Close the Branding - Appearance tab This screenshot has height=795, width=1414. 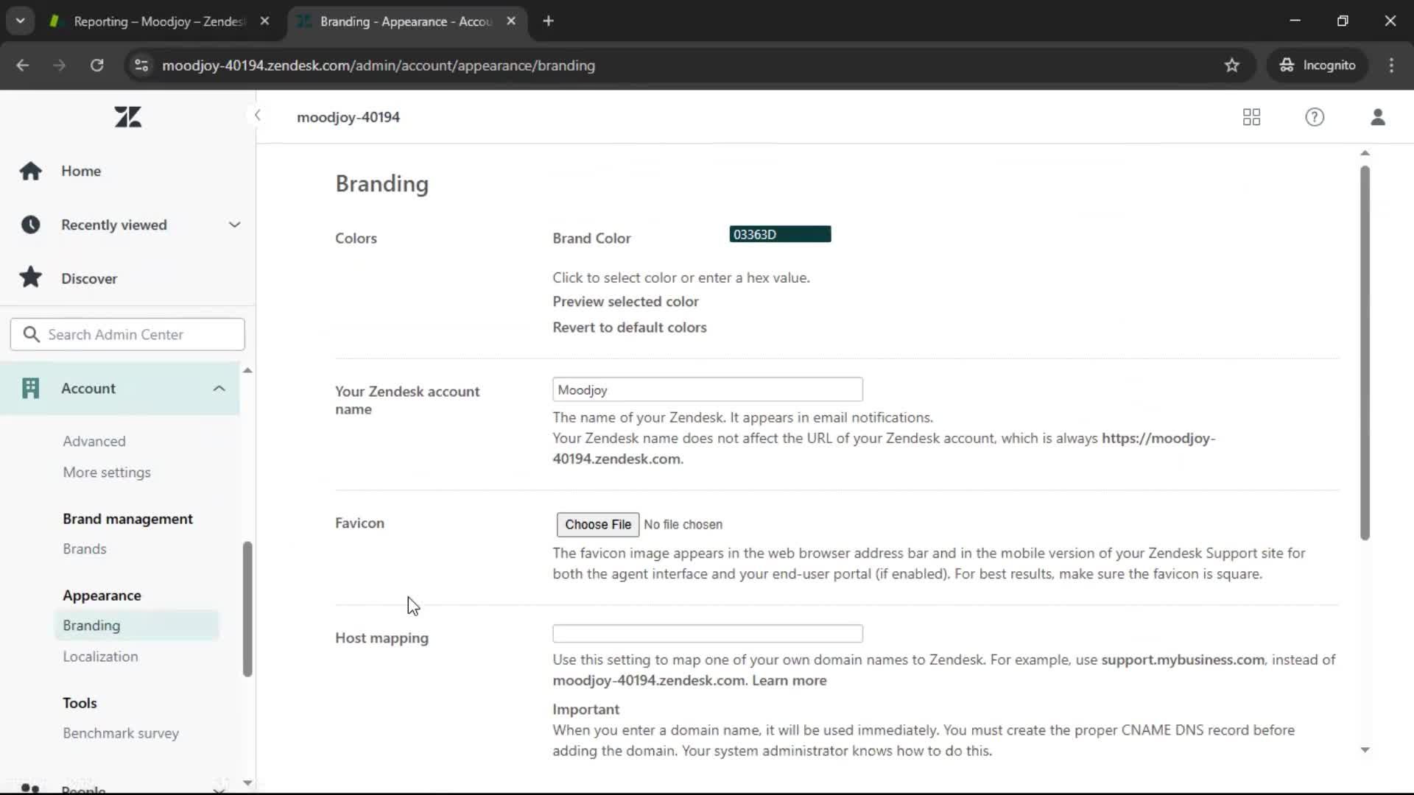coord(511,21)
